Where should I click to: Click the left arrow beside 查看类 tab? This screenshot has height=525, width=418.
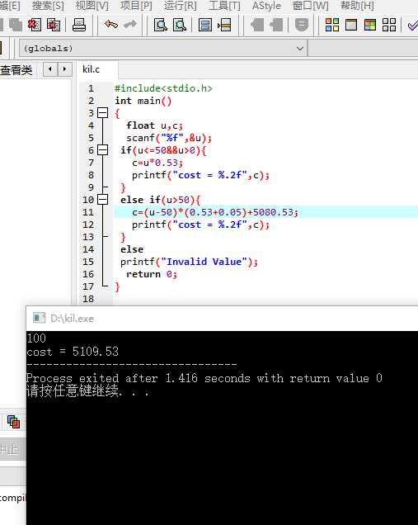pyautogui.click(x=50, y=69)
